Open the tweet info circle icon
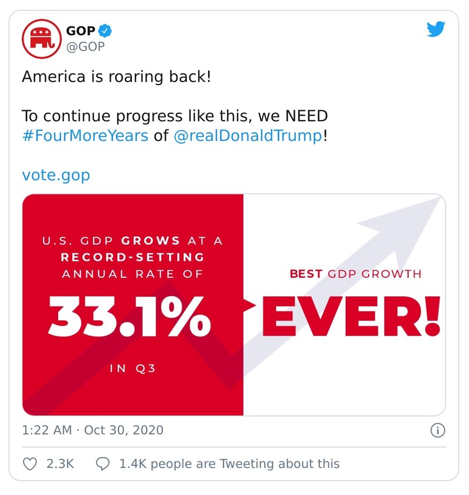The width and height of the screenshot is (469, 495). (x=438, y=430)
